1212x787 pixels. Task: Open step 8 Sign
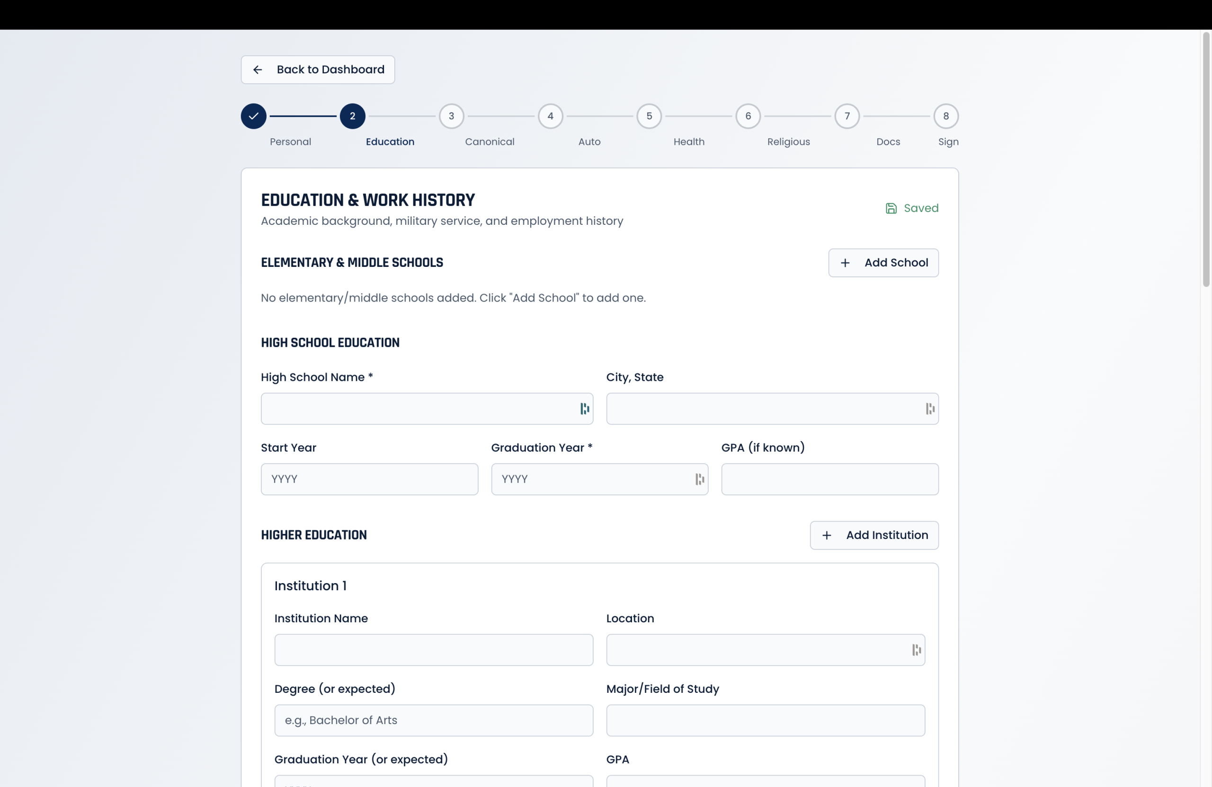[945, 116]
